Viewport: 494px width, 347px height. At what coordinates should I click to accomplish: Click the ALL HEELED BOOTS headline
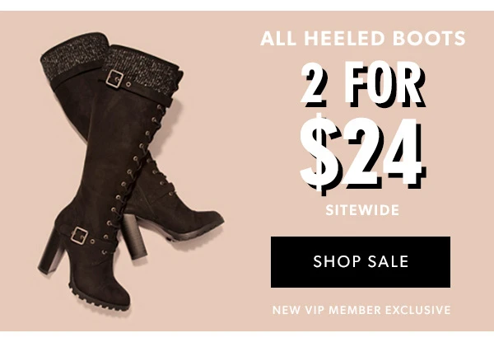click(x=363, y=38)
